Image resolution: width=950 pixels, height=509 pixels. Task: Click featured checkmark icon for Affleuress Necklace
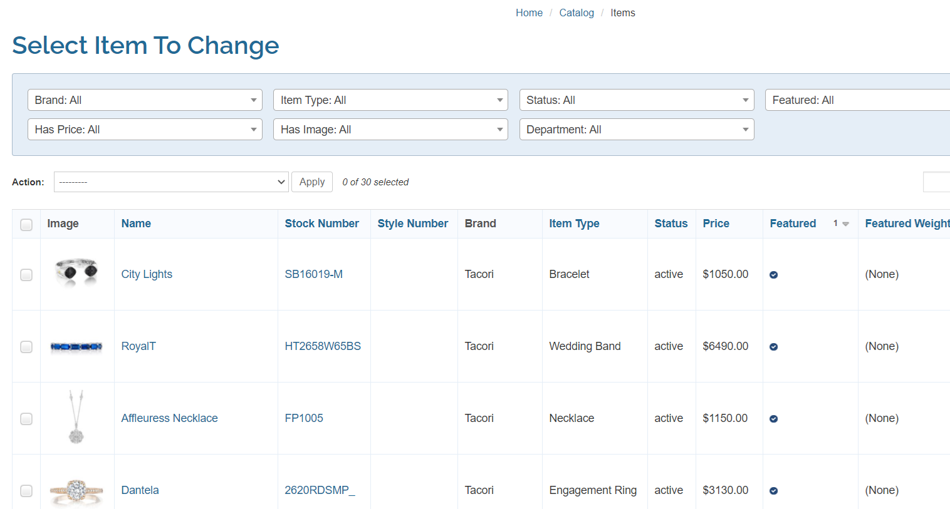click(x=773, y=419)
